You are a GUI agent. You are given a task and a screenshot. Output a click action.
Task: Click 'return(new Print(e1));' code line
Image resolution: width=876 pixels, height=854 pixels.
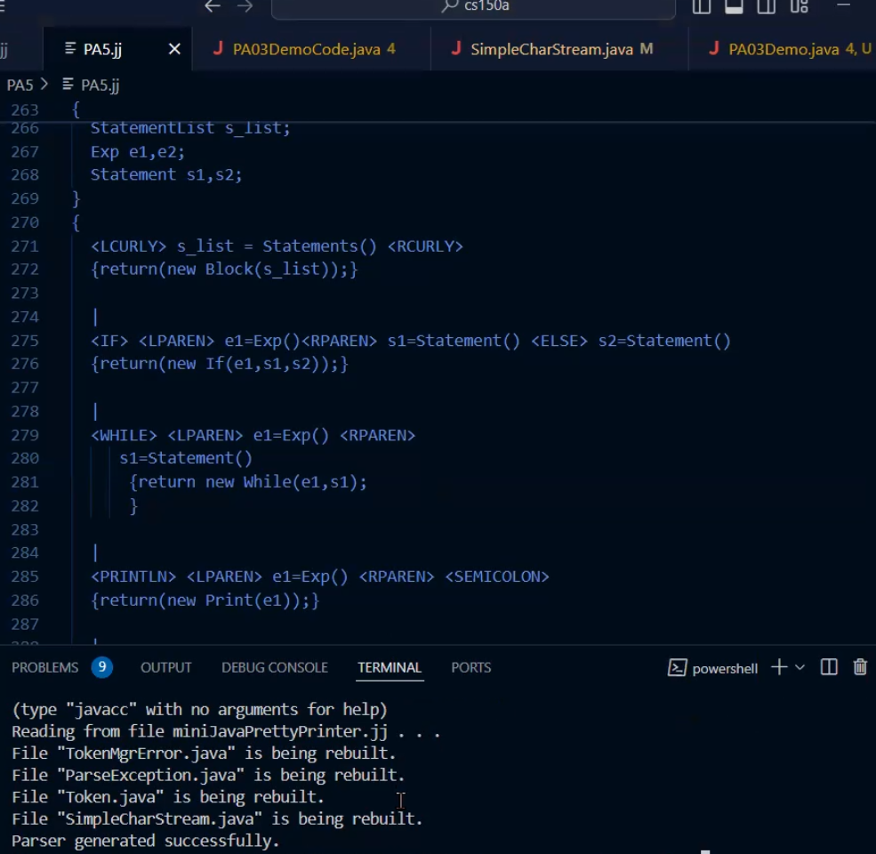(205, 600)
